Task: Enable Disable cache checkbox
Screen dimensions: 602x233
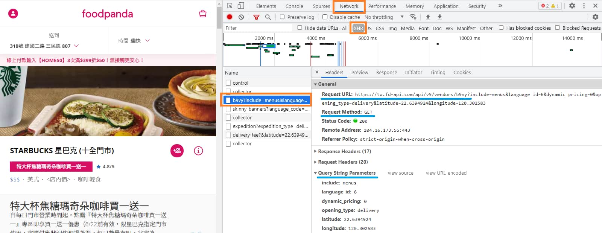Action: 325,17
